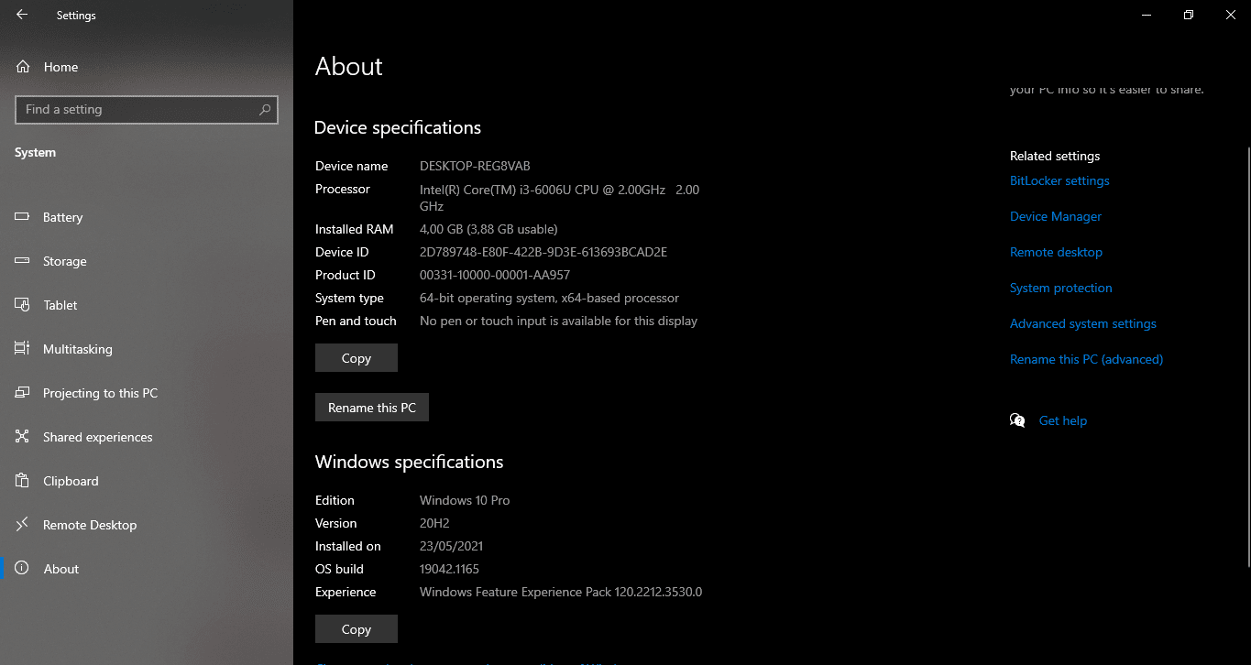Click the Rename this PC button

[372, 408]
